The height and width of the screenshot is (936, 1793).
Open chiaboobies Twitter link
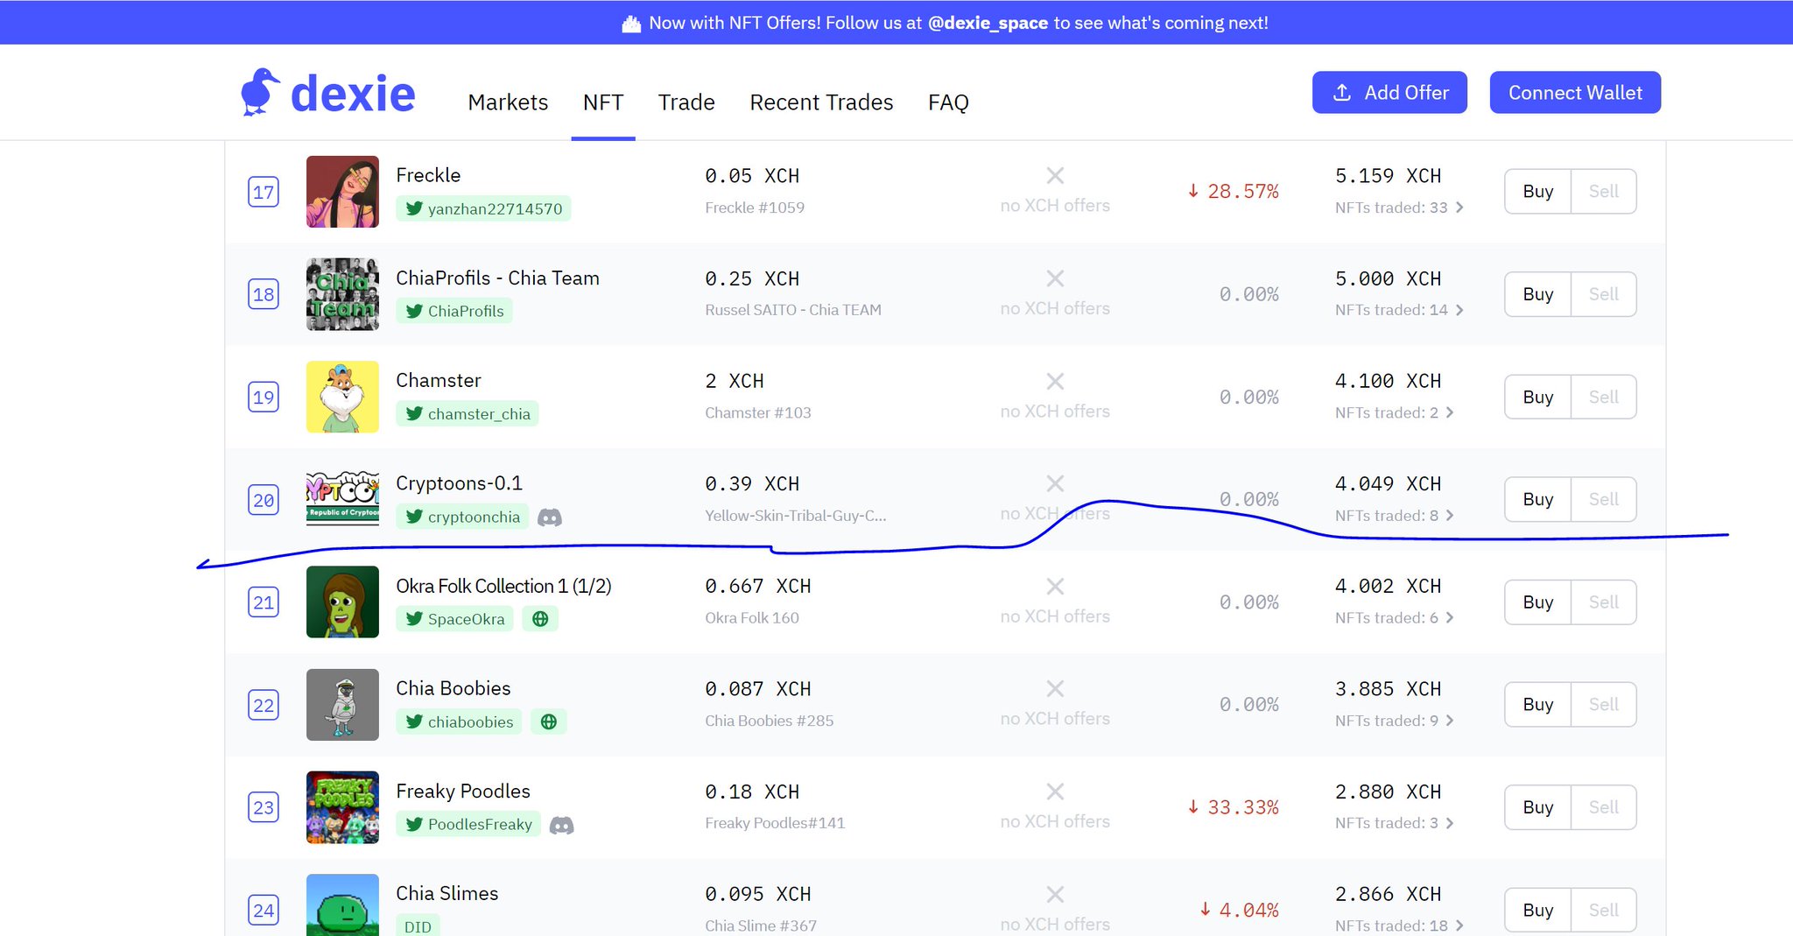tap(459, 721)
